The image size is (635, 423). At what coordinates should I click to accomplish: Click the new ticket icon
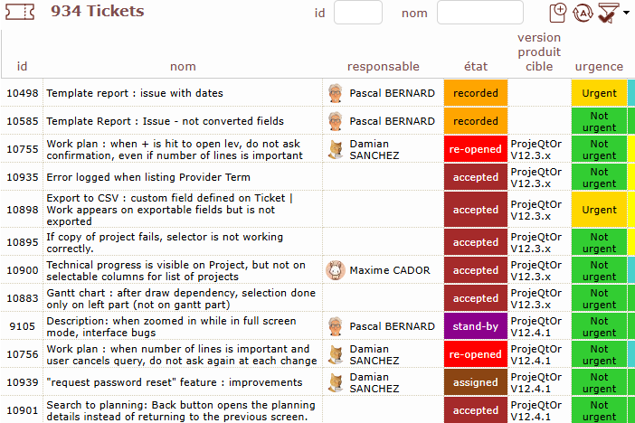click(558, 13)
